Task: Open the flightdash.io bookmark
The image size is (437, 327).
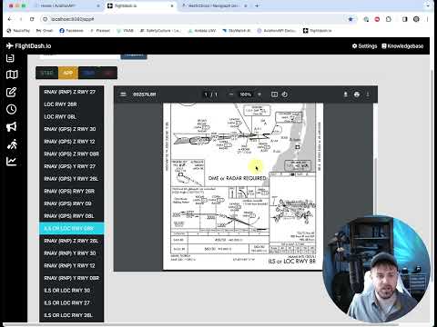Action: 318,31
